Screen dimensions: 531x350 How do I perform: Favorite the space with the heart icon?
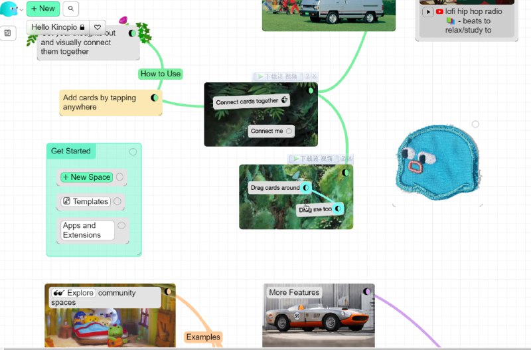97,27
